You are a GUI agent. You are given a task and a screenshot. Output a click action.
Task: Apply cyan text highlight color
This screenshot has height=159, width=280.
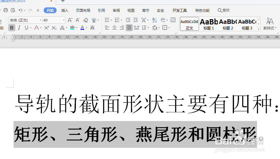point(72,28)
